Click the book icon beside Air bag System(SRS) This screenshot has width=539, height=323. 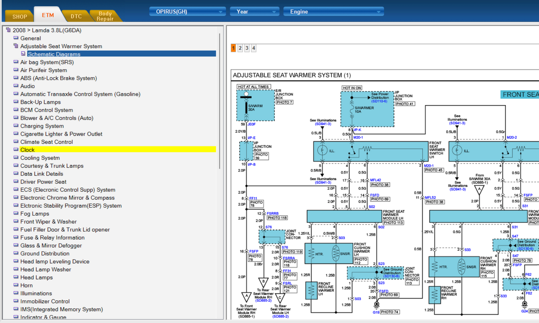(x=16, y=62)
